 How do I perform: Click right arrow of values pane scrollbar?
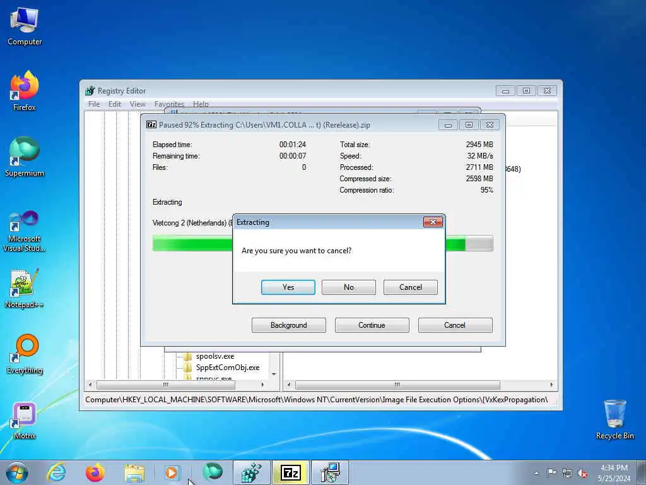(551, 385)
